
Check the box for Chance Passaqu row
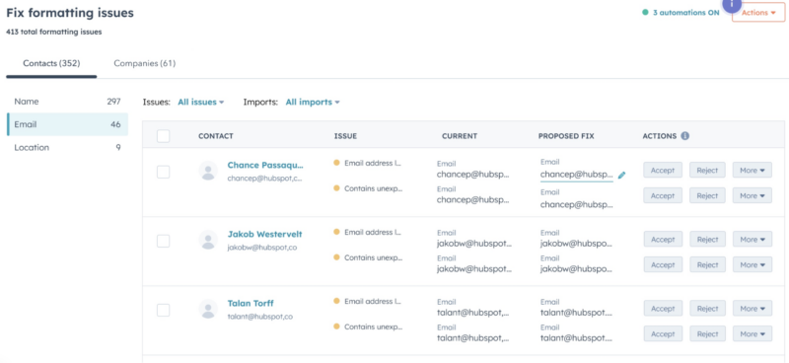(x=163, y=173)
